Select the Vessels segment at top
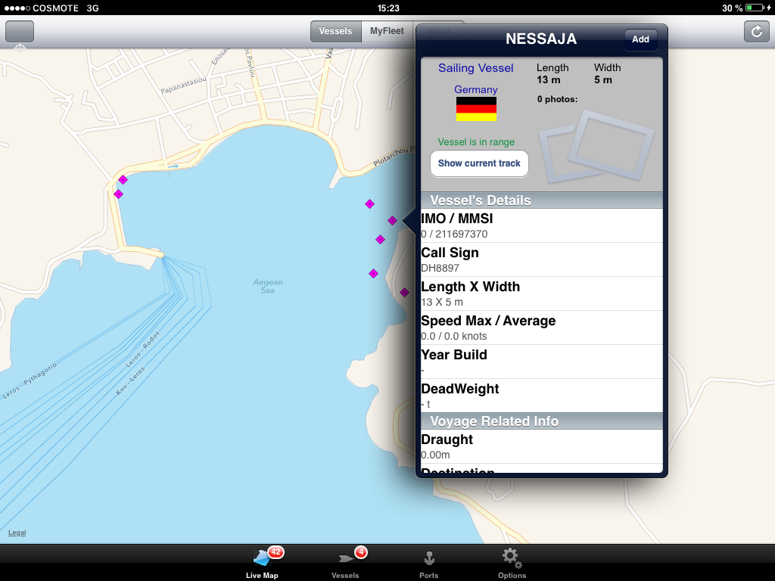Screen dimensions: 775x581 pyautogui.click(x=335, y=31)
